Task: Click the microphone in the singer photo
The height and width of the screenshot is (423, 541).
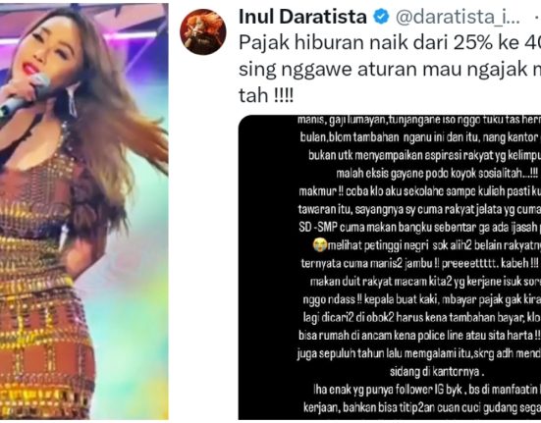Action: coord(25,97)
